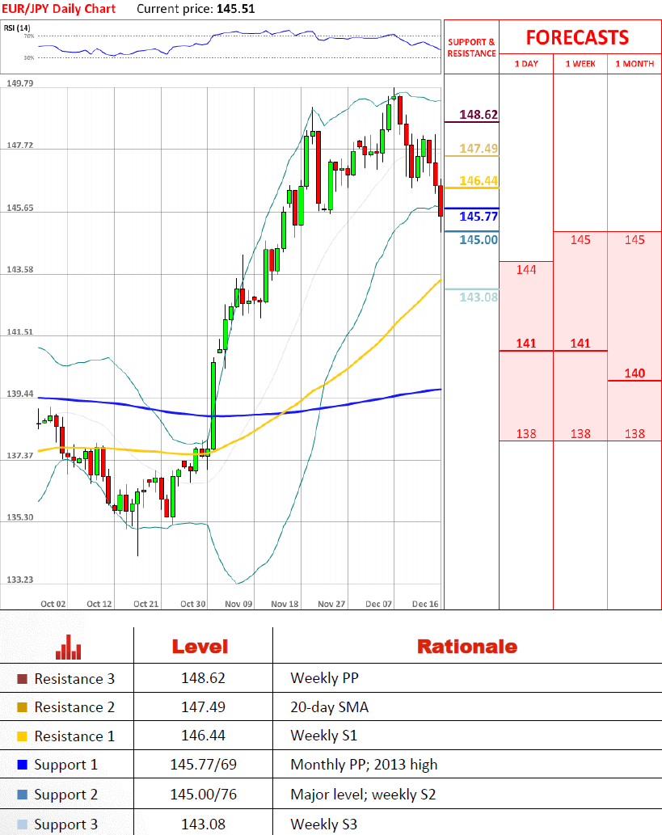Viewport: 662px width, 835px height.
Task: Click the 148.62 resistance level label
Action: 479,115
